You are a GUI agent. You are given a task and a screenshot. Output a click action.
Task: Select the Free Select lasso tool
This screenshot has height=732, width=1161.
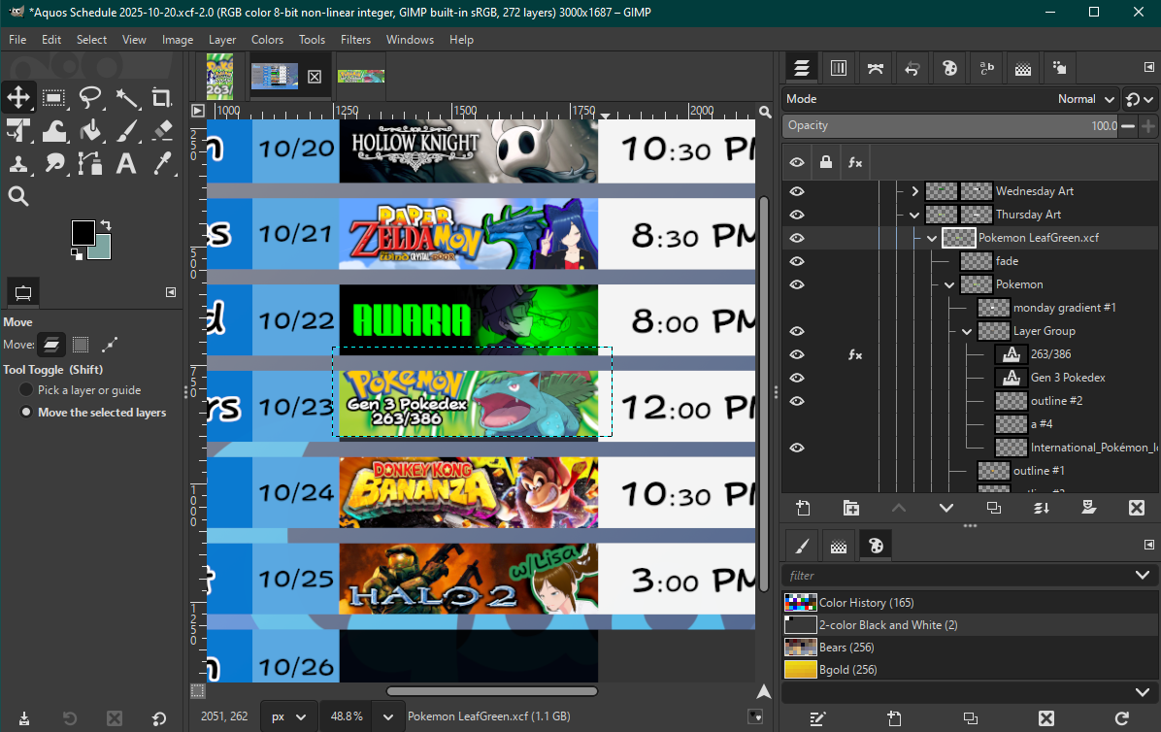click(90, 97)
